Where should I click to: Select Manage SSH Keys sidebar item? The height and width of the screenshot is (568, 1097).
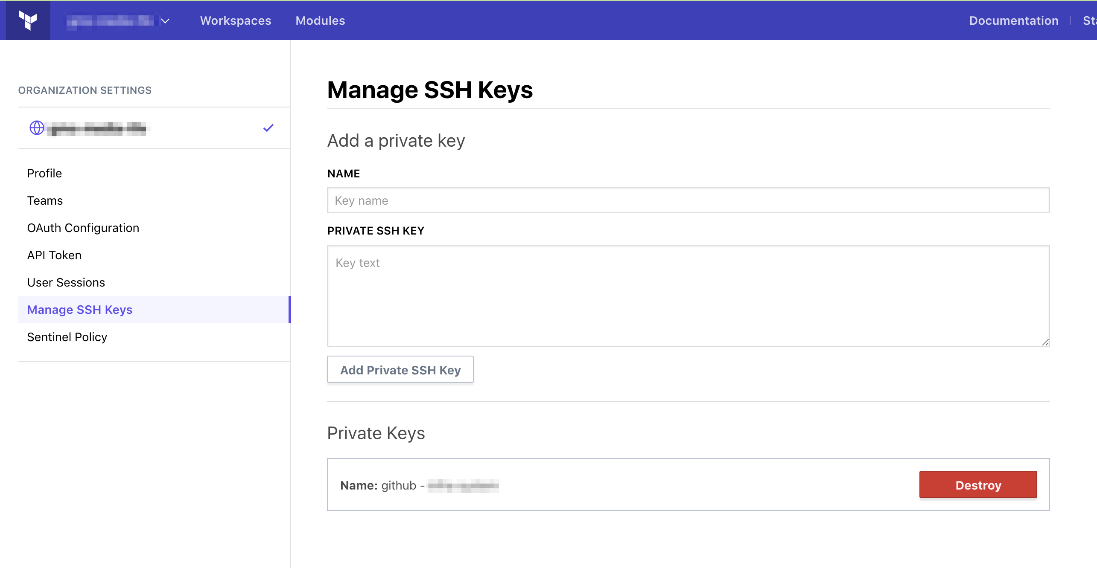point(80,310)
